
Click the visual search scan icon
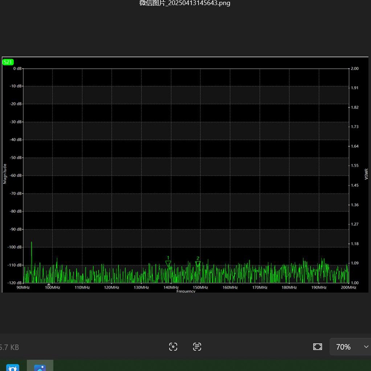tap(173, 347)
